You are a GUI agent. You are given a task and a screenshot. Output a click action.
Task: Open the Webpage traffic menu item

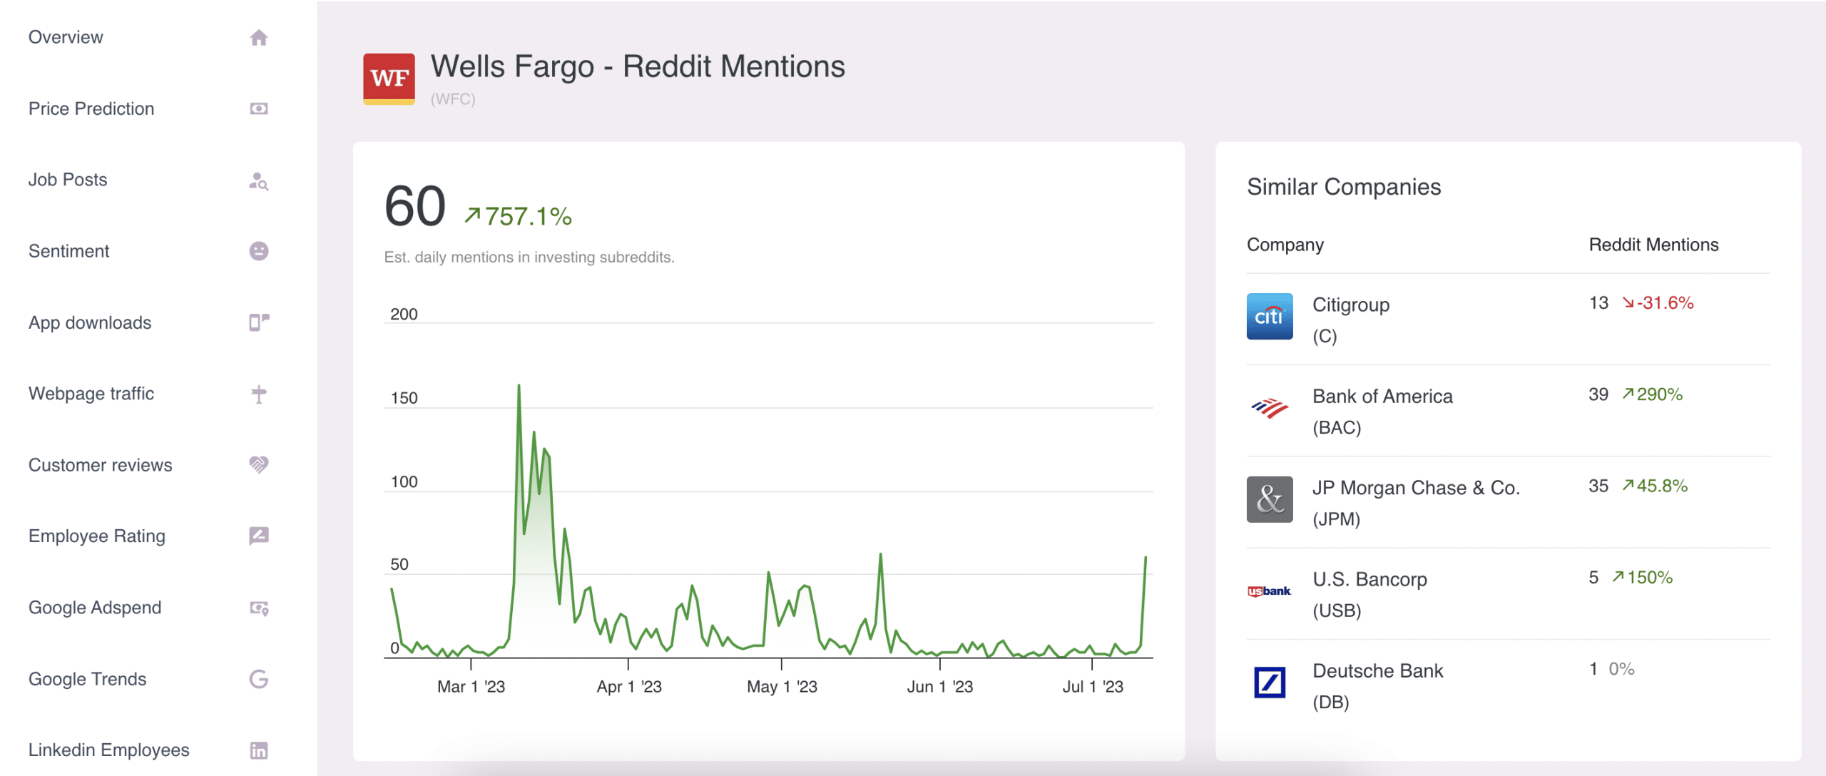pos(91,394)
